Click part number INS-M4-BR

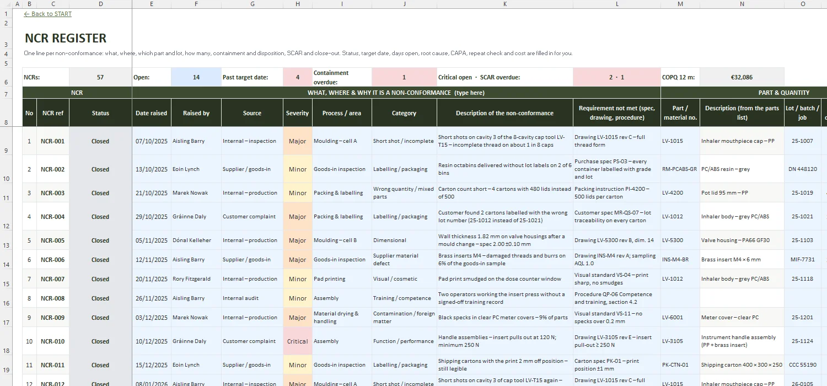click(x=680, y=260)
